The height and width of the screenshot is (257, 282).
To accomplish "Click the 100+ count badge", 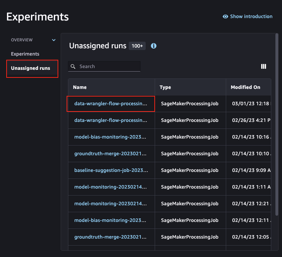I will 137,46.
